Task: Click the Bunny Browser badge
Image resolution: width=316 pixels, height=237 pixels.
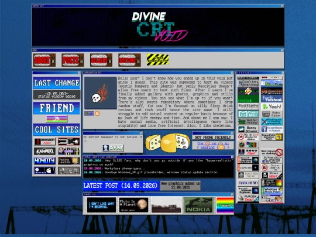Action: click(248, 129)
